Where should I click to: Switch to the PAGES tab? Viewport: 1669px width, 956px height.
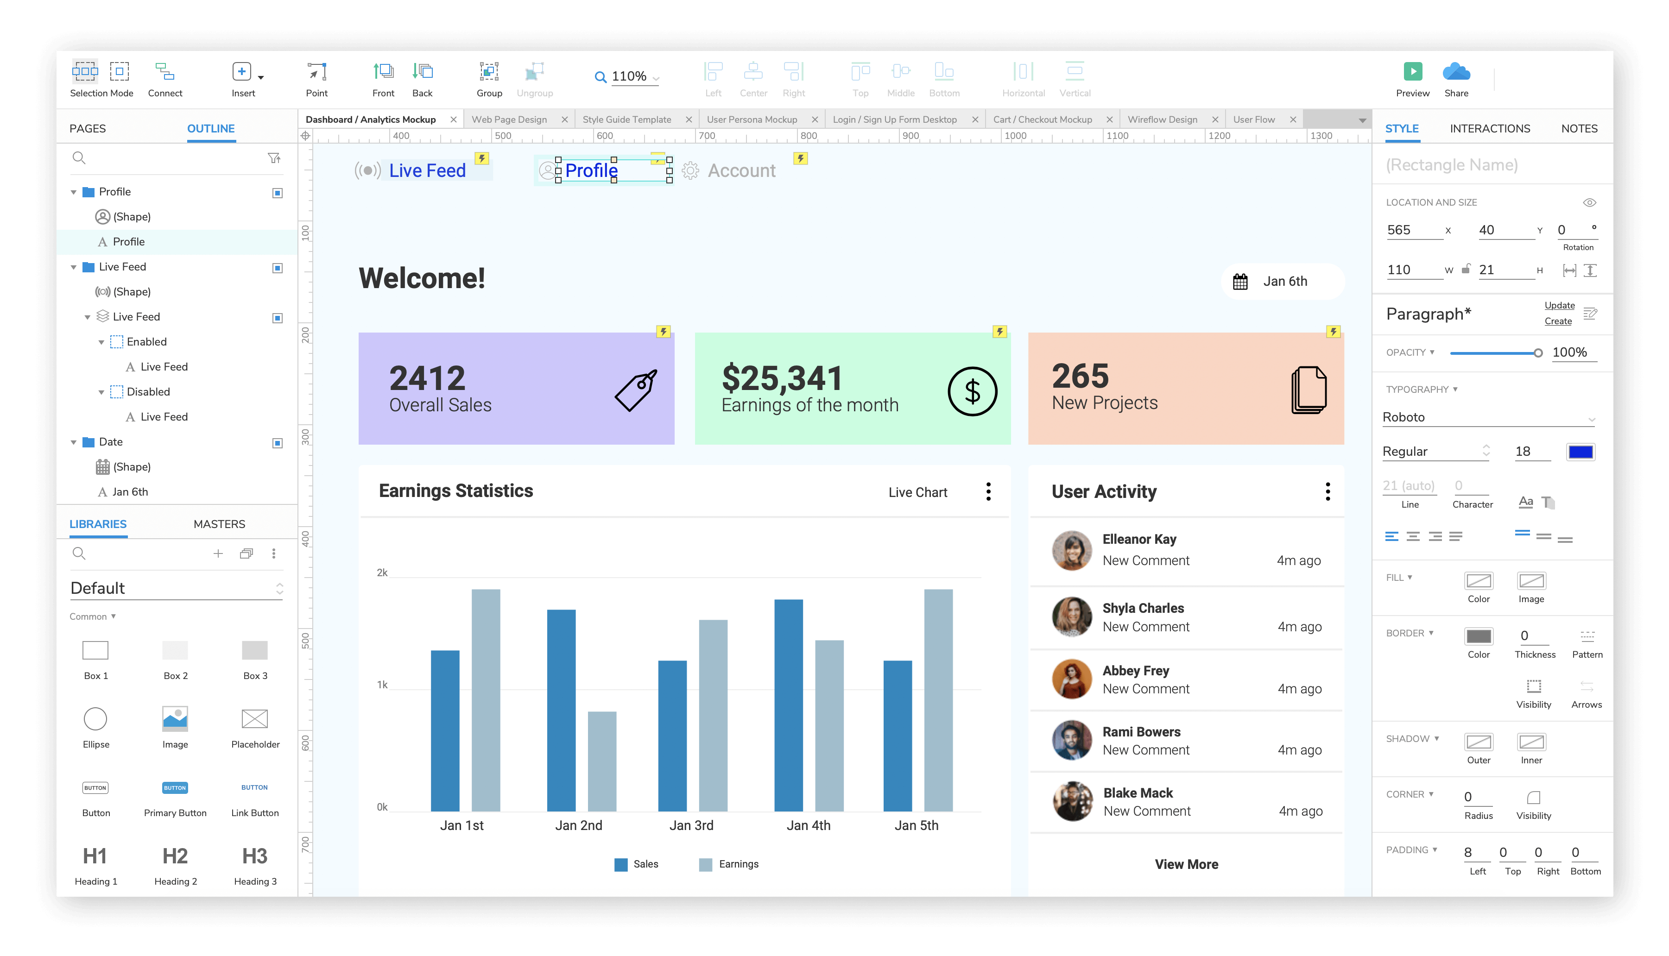[x=88, y=129]
